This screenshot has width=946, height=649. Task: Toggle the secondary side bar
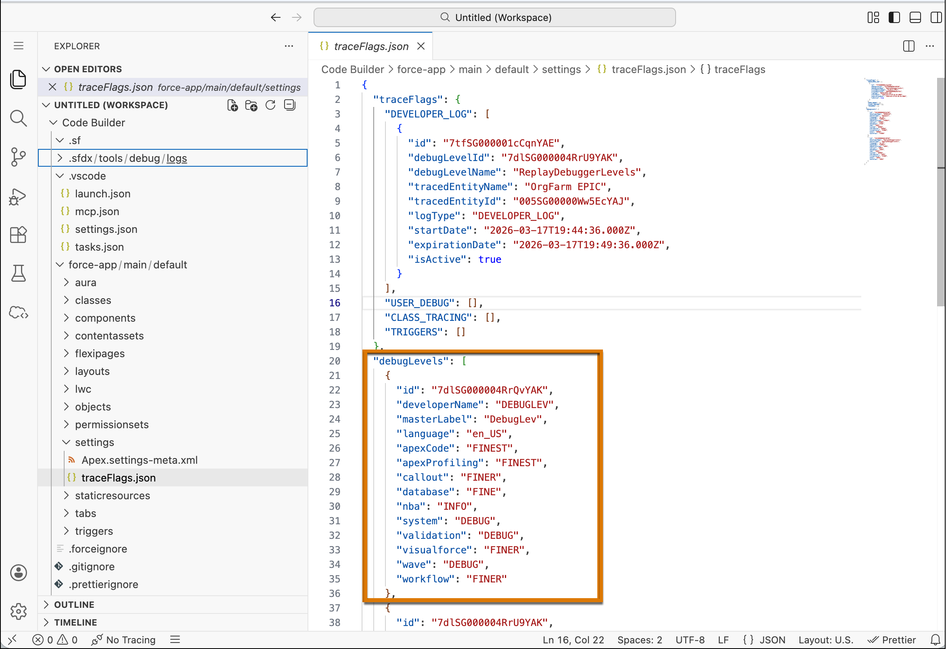[936, 17]
